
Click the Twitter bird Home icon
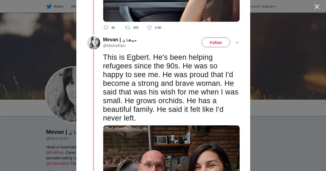(x=49, y=7)
